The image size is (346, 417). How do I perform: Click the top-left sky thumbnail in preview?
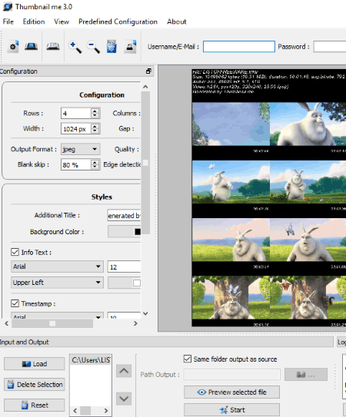pyautogui.click(x=231, y=124)
